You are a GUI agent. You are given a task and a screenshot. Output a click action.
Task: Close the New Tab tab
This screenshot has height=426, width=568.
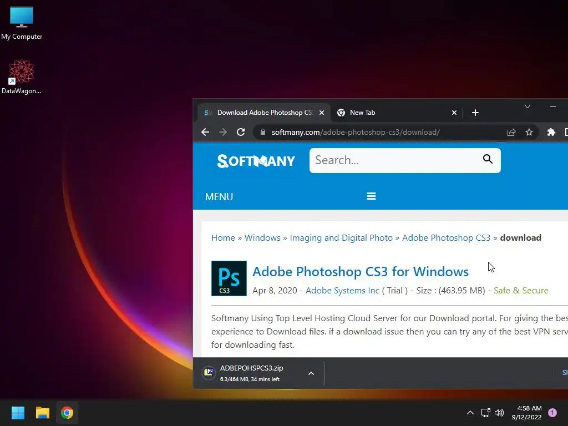(454, 113)
